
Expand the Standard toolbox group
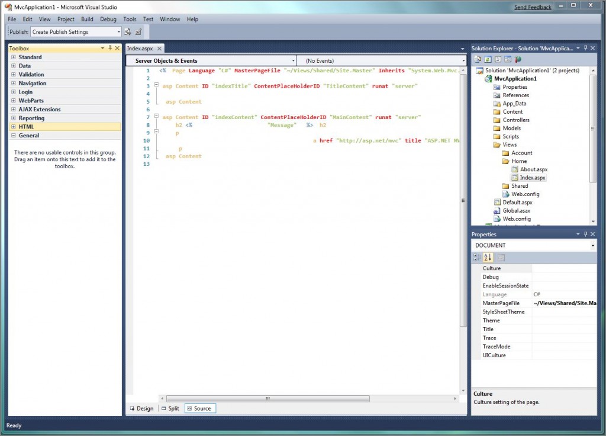coord(14,57)
